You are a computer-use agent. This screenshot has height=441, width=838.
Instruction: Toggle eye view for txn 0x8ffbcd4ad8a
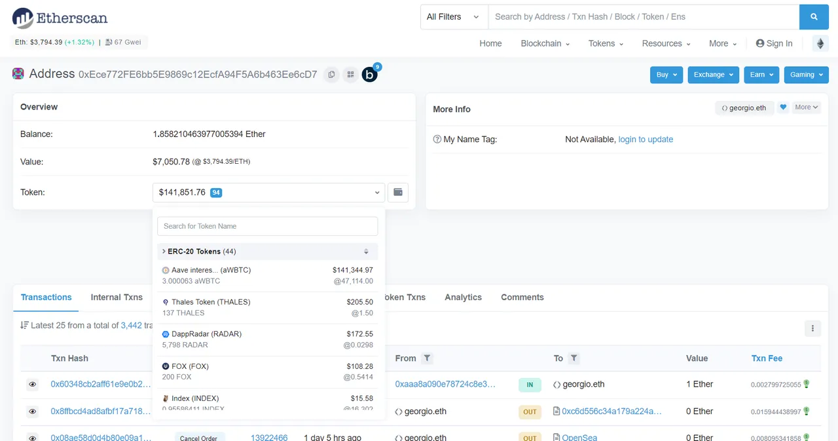(x=32, y=412)
